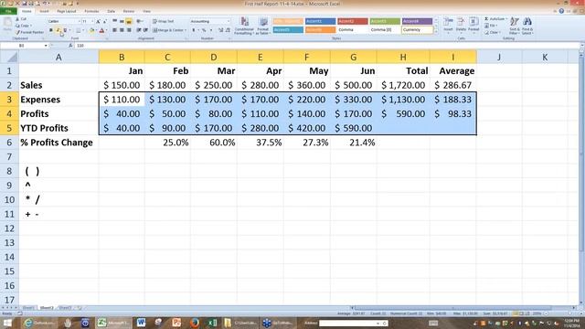This screenshot has height=329, width=585.
Task: Click the Percent Style icon
Action: coord(204,30)
